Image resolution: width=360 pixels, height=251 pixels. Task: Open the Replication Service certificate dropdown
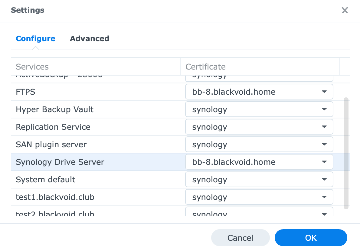pos(259,127)
